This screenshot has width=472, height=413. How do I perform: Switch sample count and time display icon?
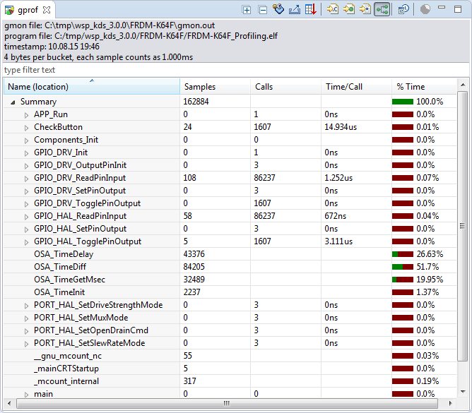pyautogui.click(x=403, y=9)
